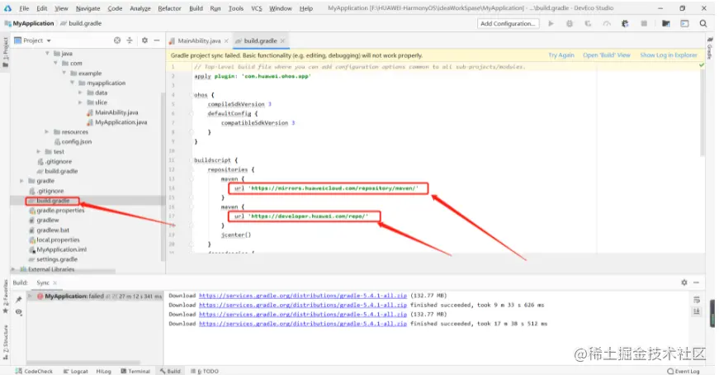Open the Tools menu

236,8
